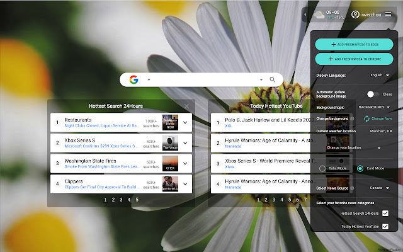This screenshot has width=403, height=252.
Task: Click the Washington State Fires title
Action: coord(90,161)
